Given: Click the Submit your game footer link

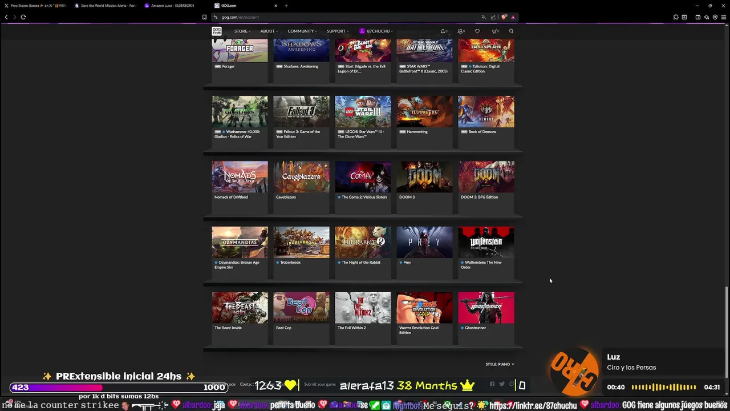Looking at the screenshot, I should tap(320, 384).
